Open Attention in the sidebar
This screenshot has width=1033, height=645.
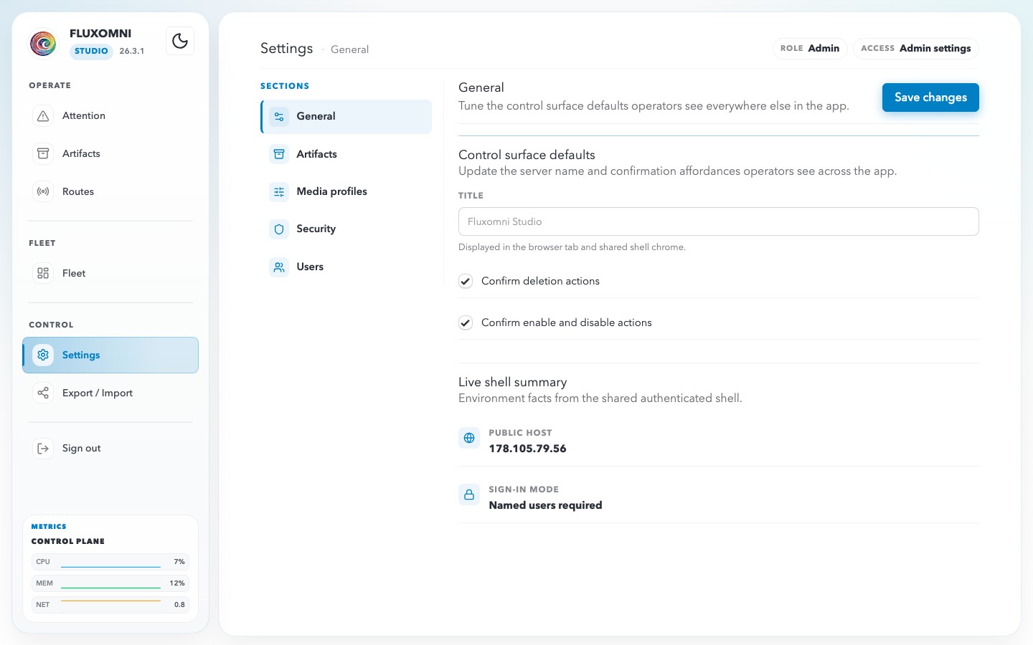click(x=110, y=116)
